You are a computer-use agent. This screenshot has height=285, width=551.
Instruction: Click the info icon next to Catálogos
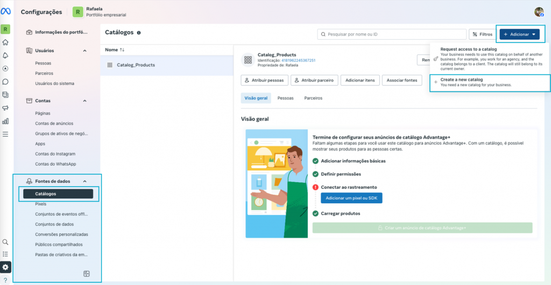(139, 33)
